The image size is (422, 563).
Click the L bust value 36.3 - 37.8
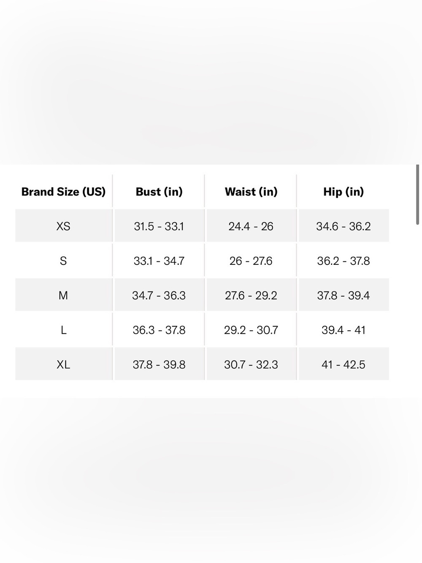click(x=159, y=330)
